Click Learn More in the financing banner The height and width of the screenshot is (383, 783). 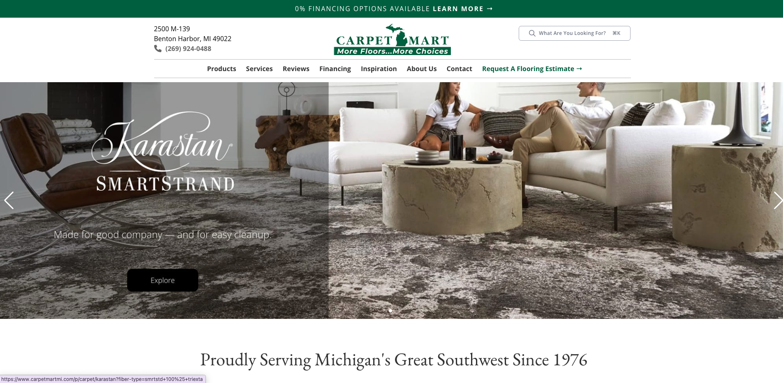[x=462, y=9]
